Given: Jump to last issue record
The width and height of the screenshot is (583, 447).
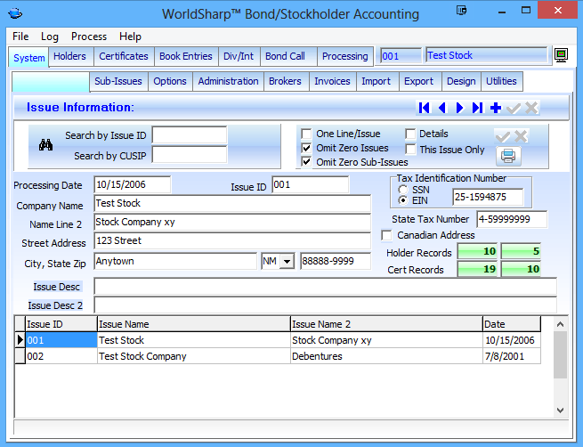Looking at the screenshot, I should tap(478, 108).
